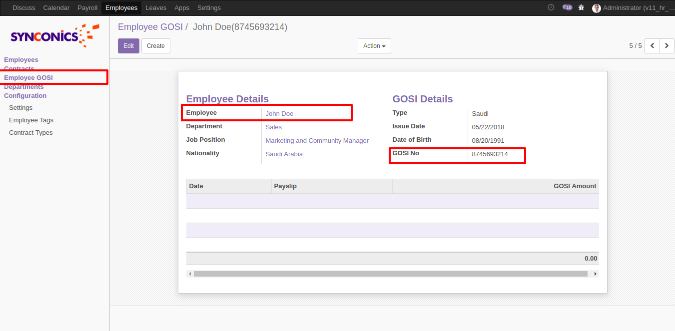675x331 pixels.
Task: Click the clock activities icon in top bar
Action: coord(551,7)
